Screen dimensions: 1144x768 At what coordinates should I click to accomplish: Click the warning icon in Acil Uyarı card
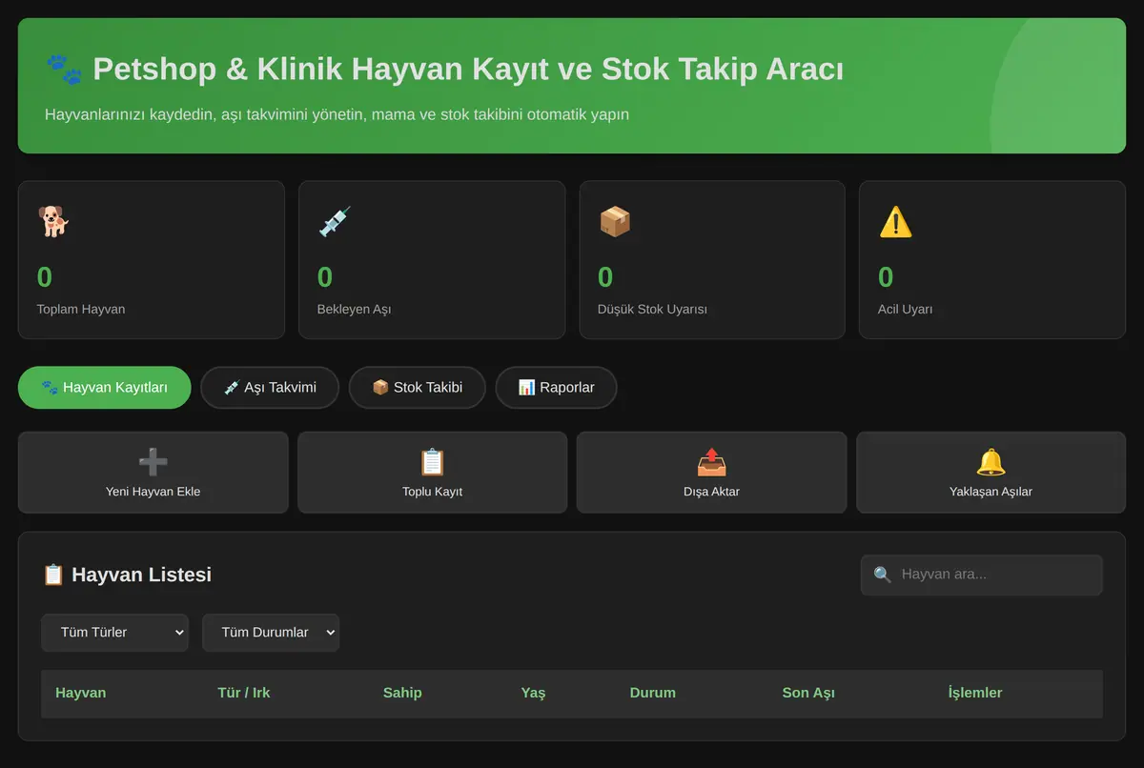[895, 221]
